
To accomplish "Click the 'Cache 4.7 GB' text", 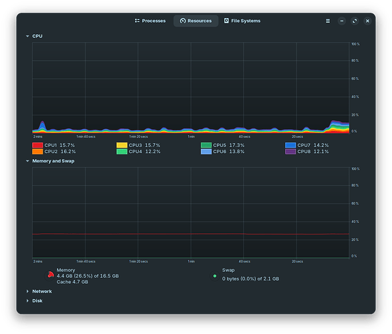I will (x=72, y=282).
